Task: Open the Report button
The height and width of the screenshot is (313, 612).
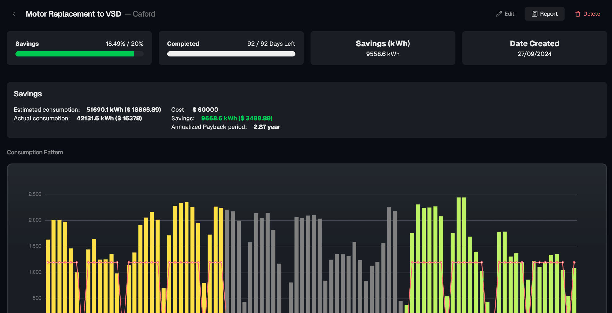Action: tap(544, 14)
